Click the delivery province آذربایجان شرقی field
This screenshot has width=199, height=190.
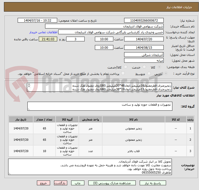point(144,55)
